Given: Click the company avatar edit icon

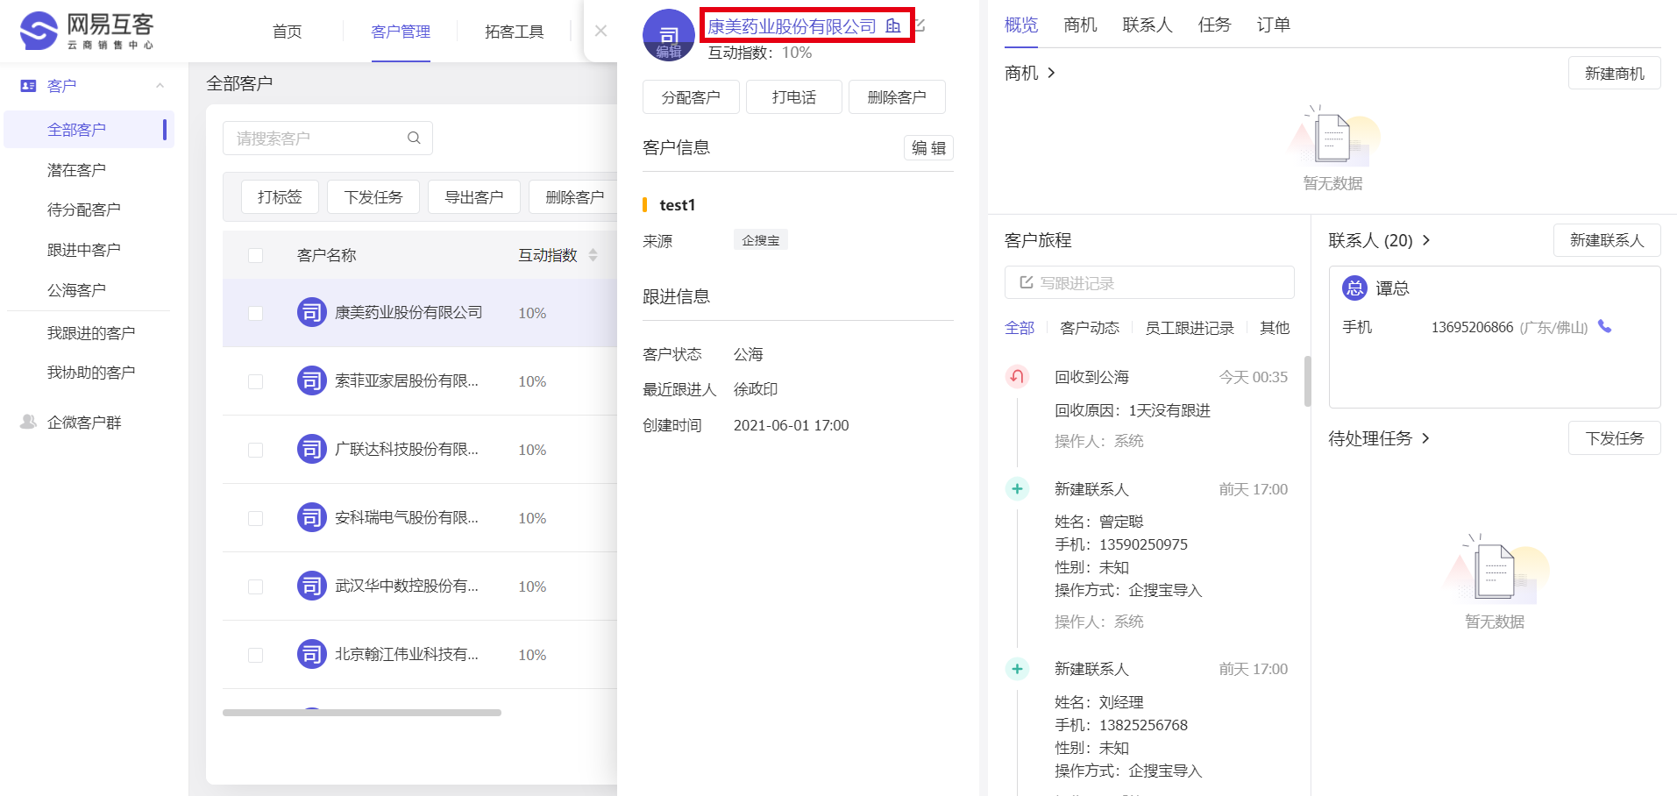Looking at the screenshot, I should (x=669, y=35).
